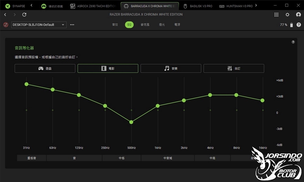Click the 中音域 midrange band label
304x182 pixels.
click(168, 158)
